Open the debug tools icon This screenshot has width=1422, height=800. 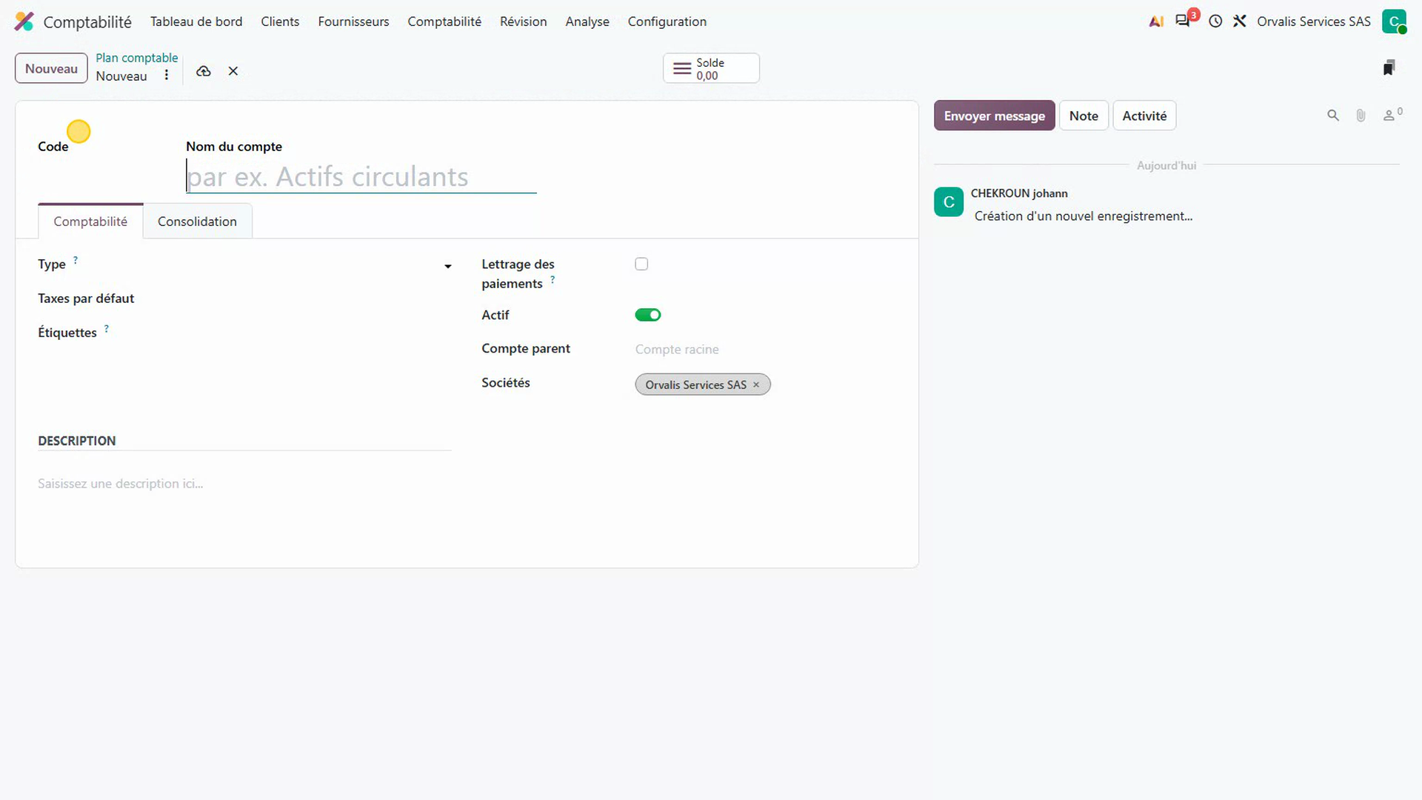pyautogui.click(x=1240, y=21)
